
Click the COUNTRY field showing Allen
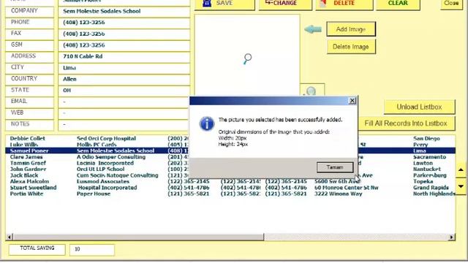[x=124, y=80]
